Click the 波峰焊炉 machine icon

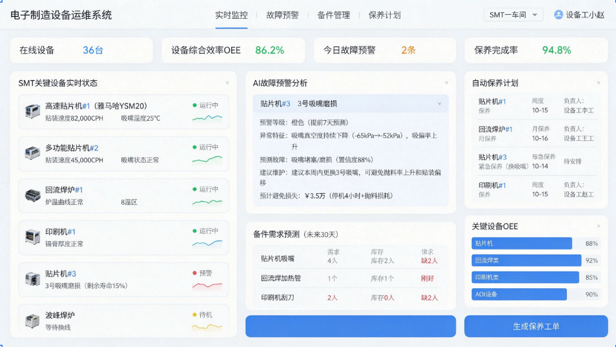(x=32, y=321)
